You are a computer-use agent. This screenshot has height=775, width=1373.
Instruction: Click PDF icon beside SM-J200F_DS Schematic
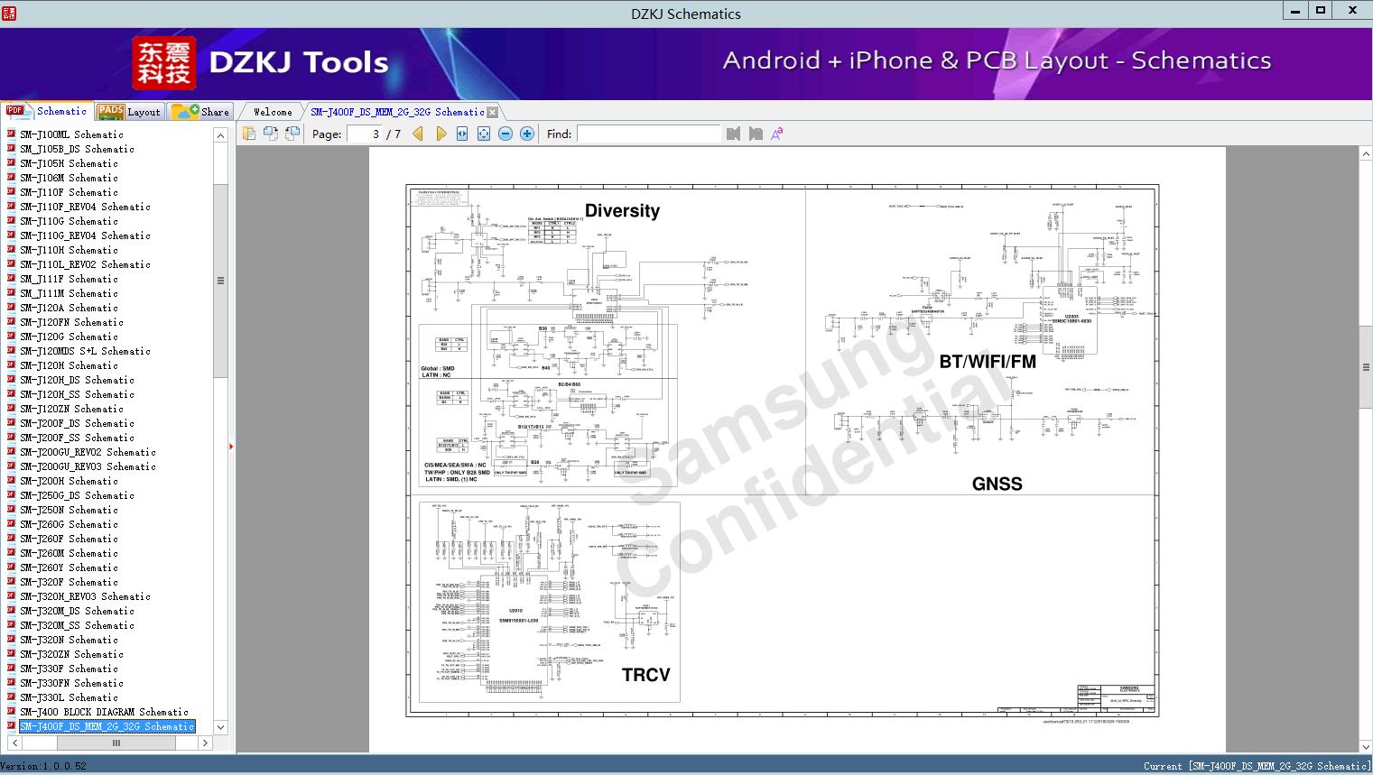tap(11, 423)
